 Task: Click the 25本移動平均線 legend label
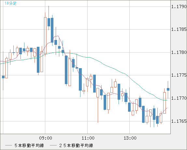pos(76,145)
